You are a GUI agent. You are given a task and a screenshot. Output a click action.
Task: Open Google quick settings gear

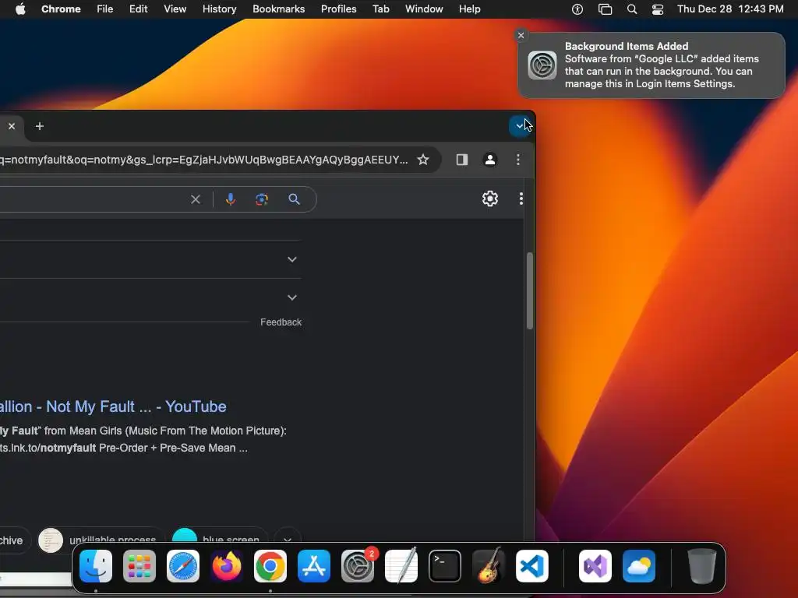(490, 199)
